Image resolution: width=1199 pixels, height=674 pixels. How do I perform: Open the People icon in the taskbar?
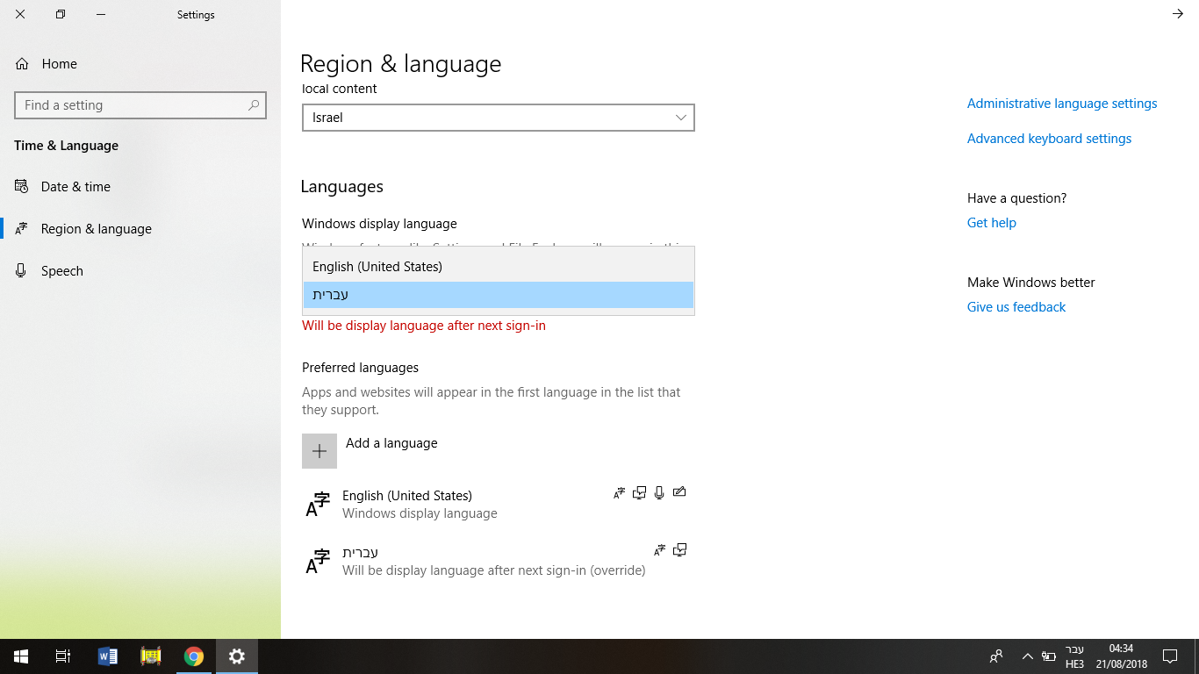click(996, 656)
